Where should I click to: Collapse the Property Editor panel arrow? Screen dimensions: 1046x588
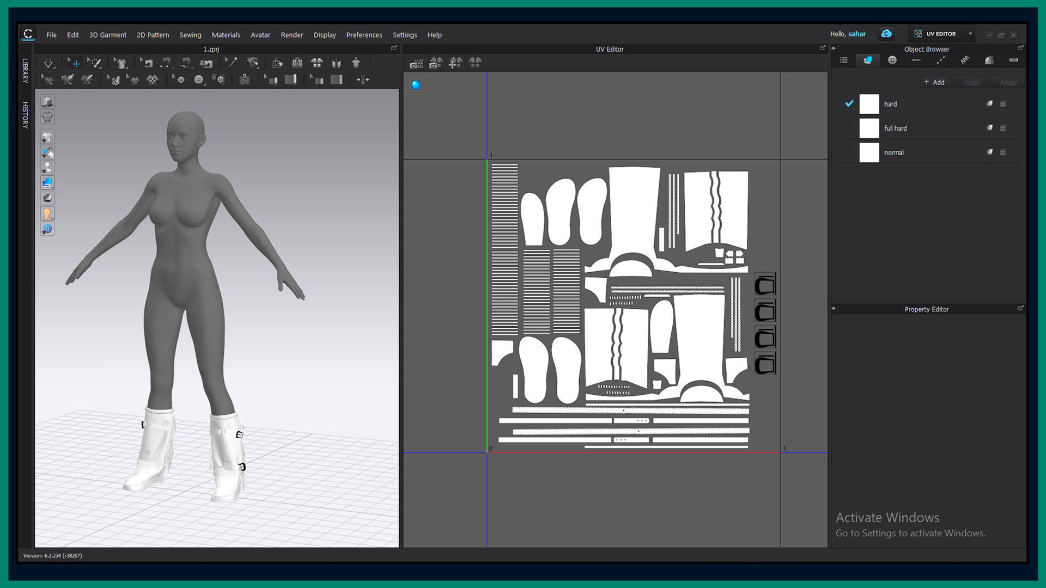click(x=834, y=309)
